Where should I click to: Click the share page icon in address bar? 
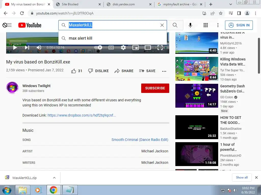(x=213, y=13)
